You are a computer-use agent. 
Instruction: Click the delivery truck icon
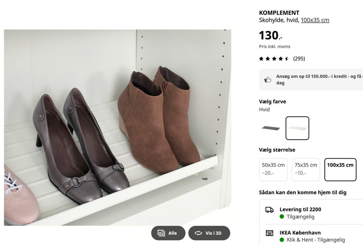(269, 210)
